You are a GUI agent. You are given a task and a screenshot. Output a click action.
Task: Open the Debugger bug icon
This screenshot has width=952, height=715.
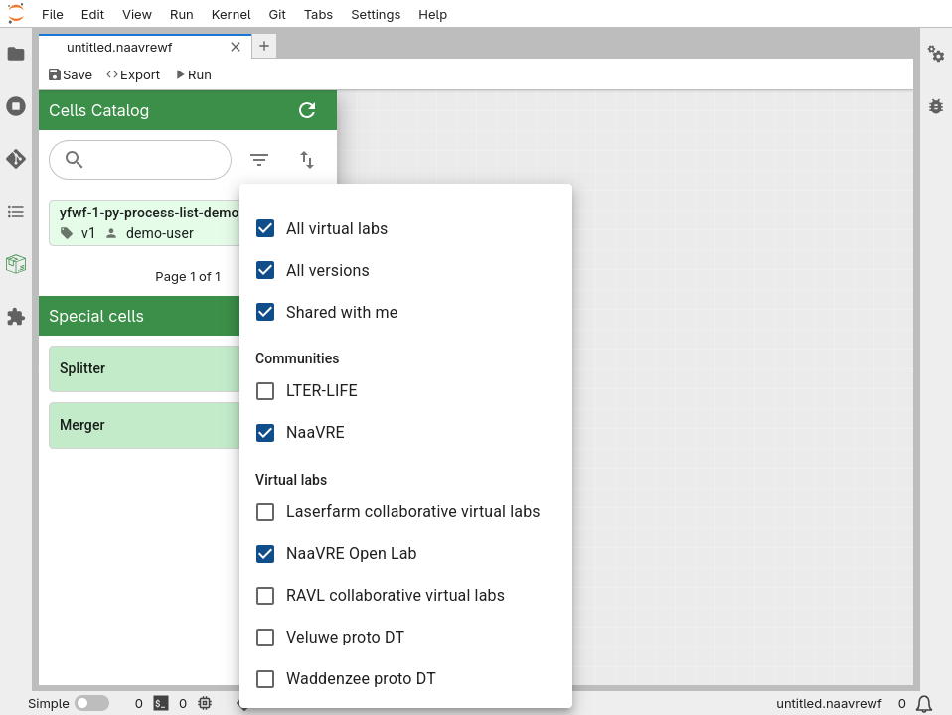(936, 106)
